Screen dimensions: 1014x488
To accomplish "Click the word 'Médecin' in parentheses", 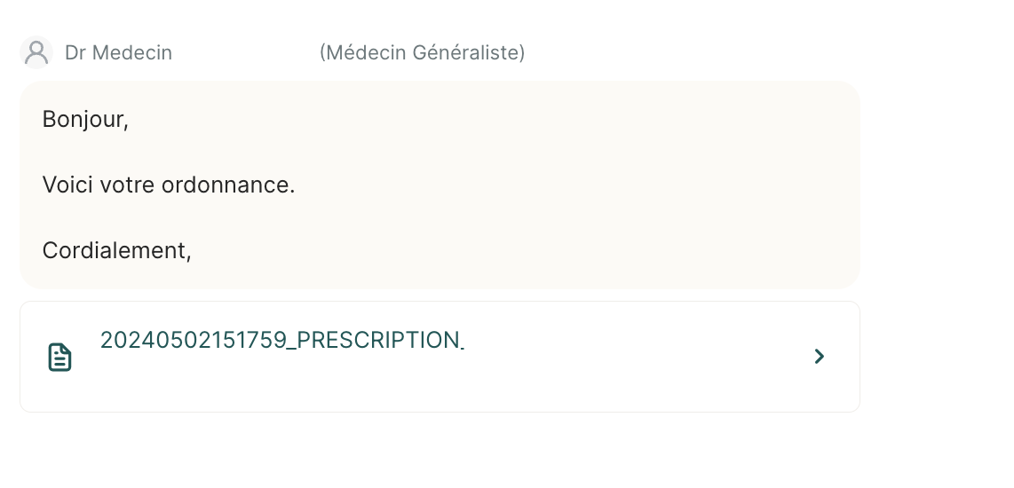I will click(x=366, y=52).
